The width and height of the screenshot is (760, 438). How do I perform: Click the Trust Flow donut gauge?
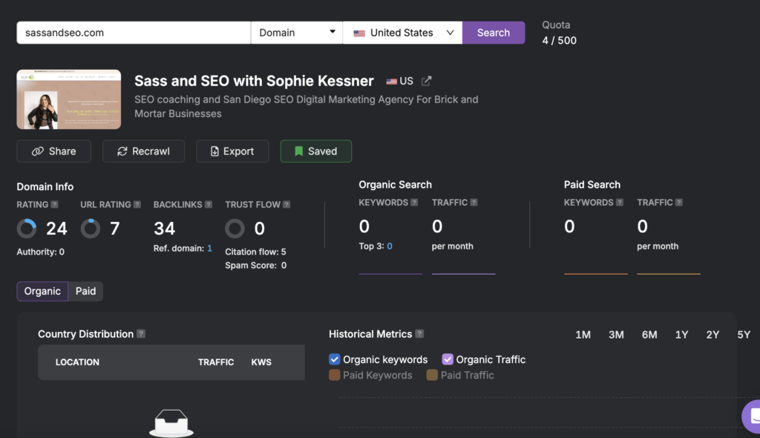pyautogui.click(x=235, y=229)
